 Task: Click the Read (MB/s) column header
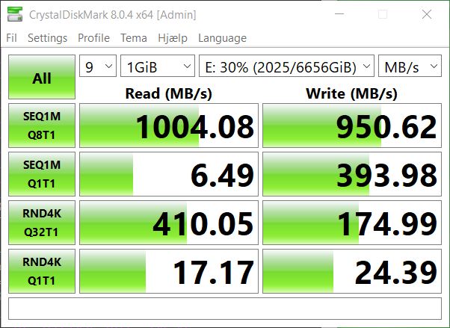click(x=169, y=93)
